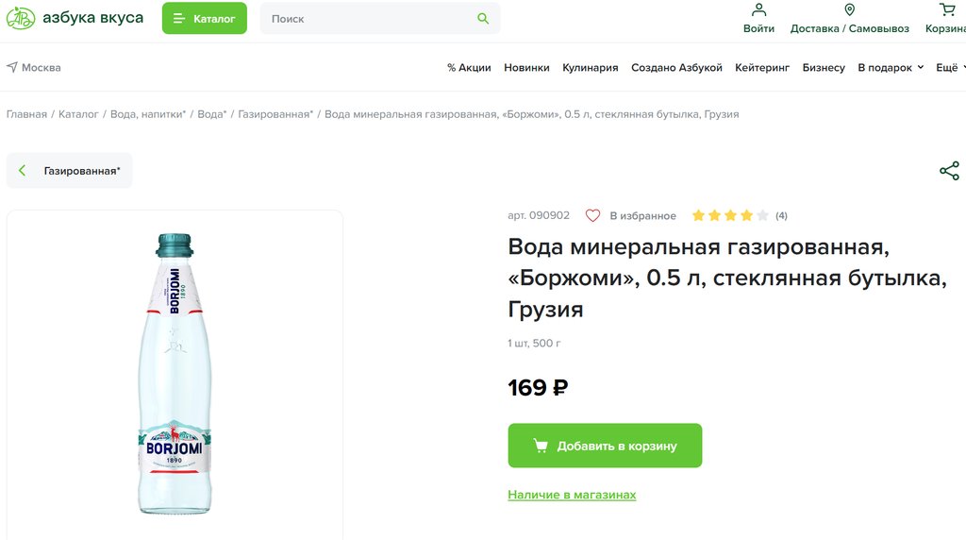
Task: Follow the Наличие в магазинах link
Action: pos(572,495)
